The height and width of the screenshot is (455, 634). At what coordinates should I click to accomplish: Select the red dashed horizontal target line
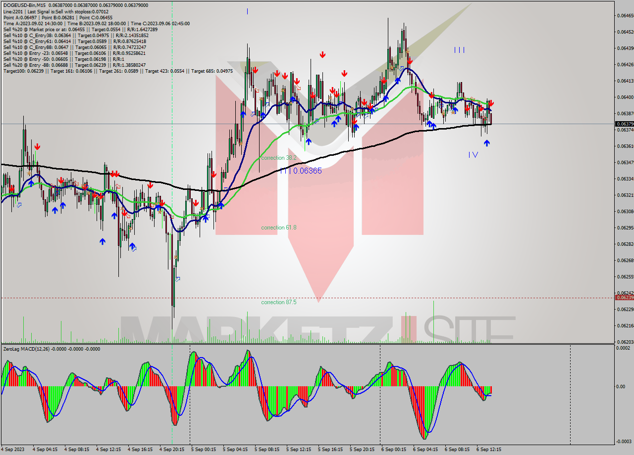point(307,298)
